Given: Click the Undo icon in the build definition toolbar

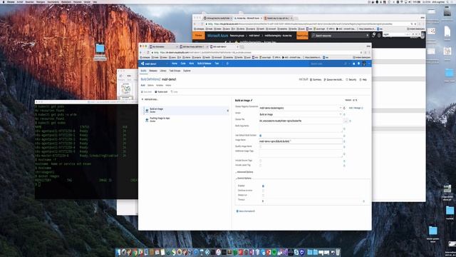Looking at the screenshot, I should click(x=172, y=92).
